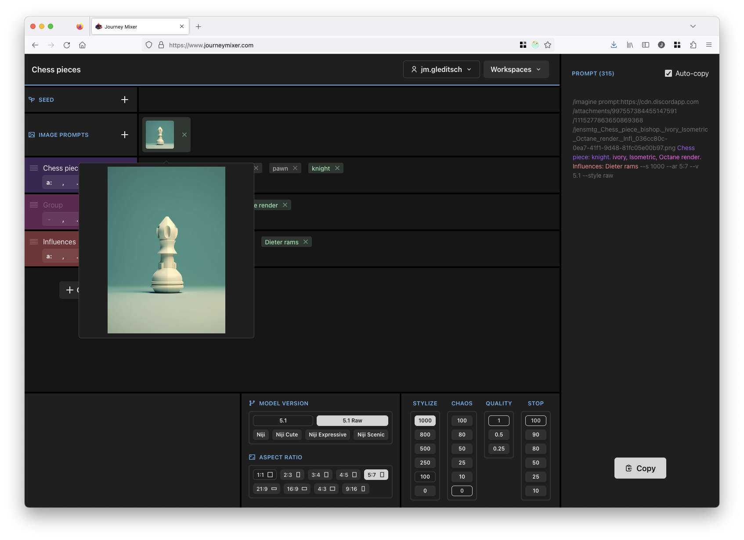Click the plus icon for Image Prompts
Screen dimensions: 744x540
125,135
